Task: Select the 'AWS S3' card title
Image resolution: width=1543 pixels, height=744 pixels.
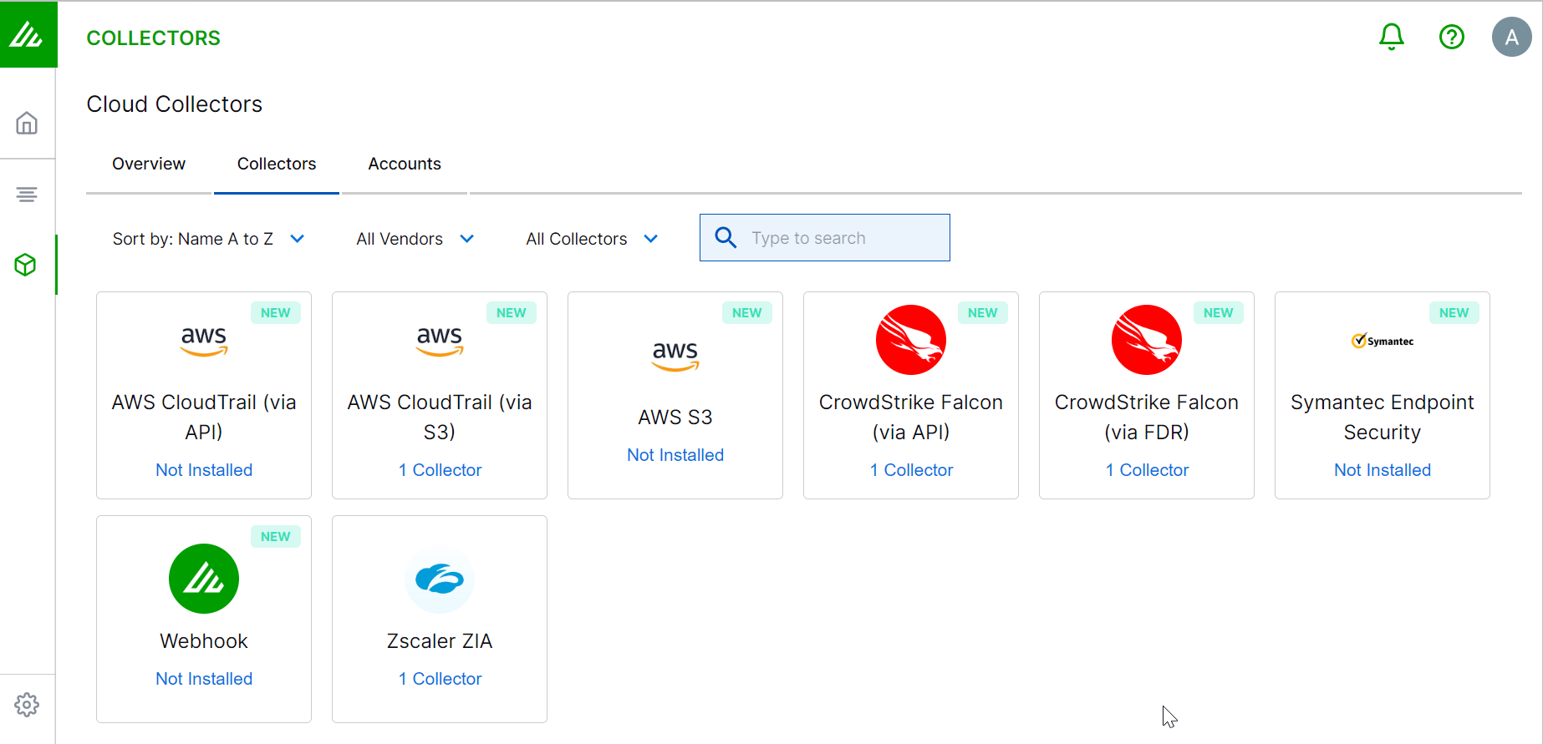Action: pos(675,418)
